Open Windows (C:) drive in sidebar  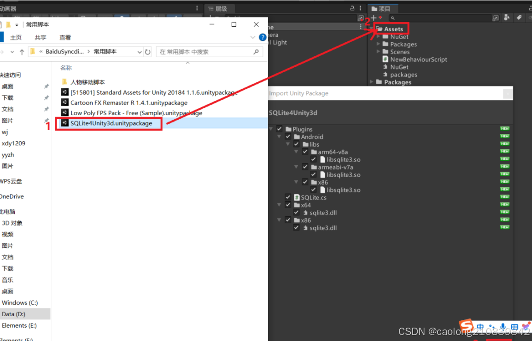20,303
